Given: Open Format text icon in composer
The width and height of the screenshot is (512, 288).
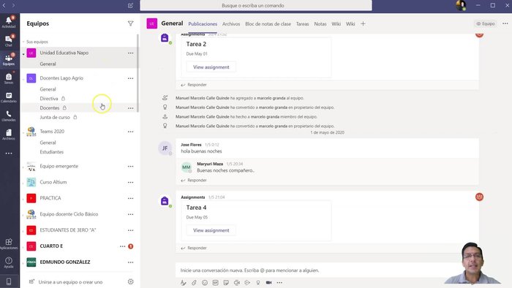Looking at the screenshot, I should coord(183,282).
